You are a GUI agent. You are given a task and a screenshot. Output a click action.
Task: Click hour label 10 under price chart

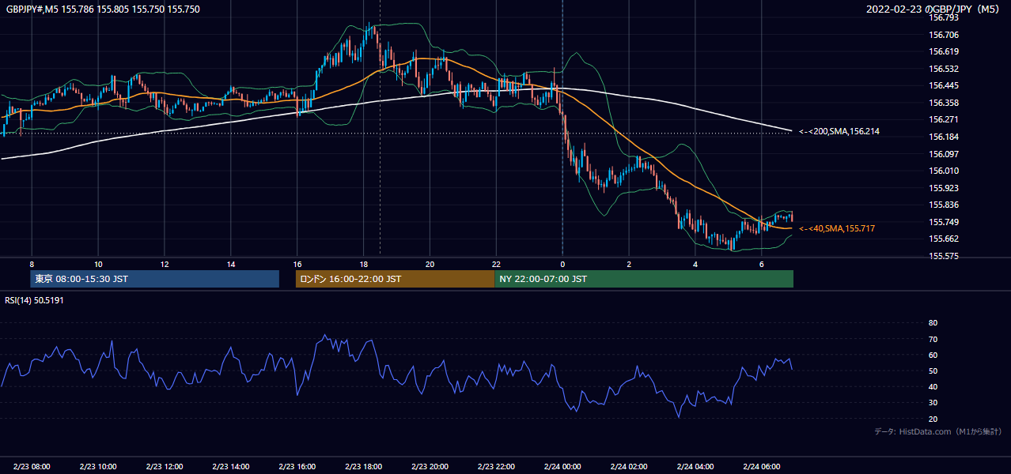98,264
